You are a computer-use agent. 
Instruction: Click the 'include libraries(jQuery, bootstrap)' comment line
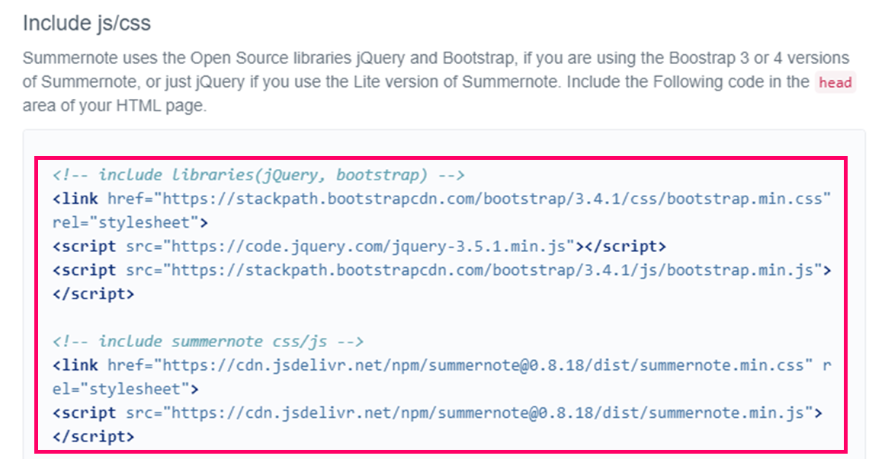pos(258,175)
